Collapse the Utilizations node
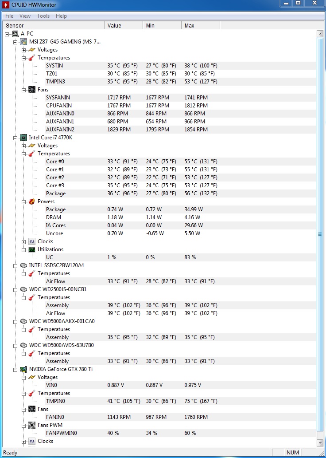Viewport: 326px width, 458px height. pyautogui.click(x=23, y=250)
